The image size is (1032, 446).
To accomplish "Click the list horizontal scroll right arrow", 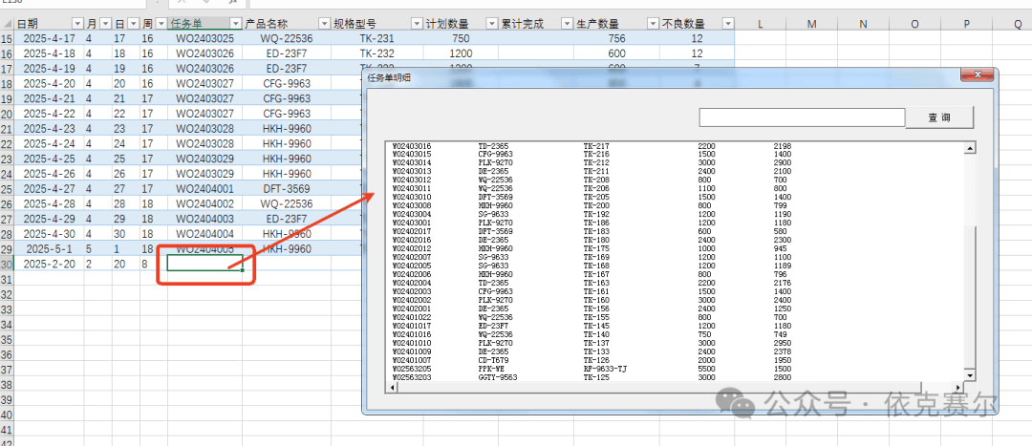I will pos(958,388).
